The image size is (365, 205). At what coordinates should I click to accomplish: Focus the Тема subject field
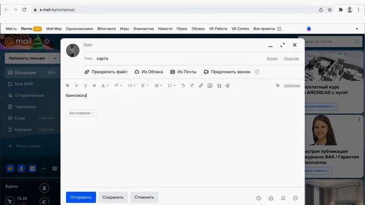point(179,59)
